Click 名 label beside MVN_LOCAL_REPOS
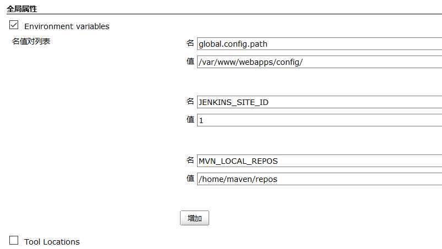The image size is (442, 249). tap(190, 160)
